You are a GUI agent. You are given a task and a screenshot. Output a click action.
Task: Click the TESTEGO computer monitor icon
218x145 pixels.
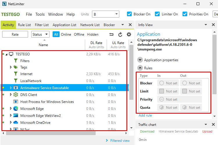point(11,54)
